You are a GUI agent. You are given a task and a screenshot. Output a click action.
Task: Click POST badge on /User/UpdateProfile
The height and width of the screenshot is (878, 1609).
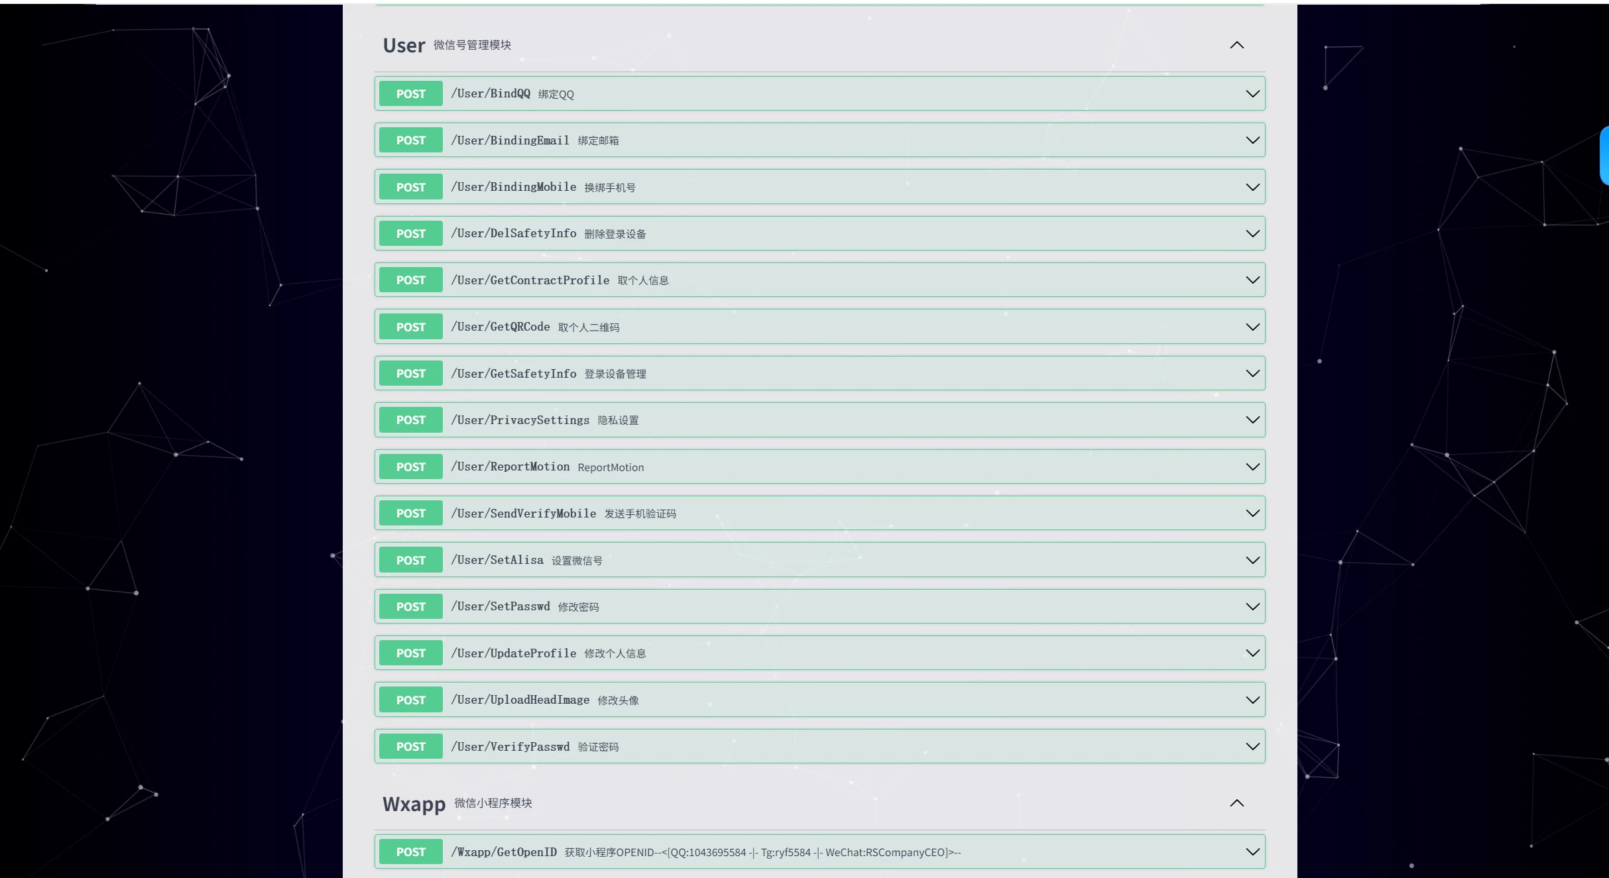coord(410,653)
